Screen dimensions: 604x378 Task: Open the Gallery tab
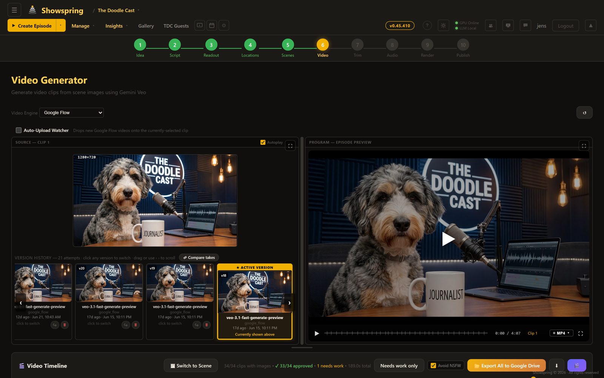[146, 26]
